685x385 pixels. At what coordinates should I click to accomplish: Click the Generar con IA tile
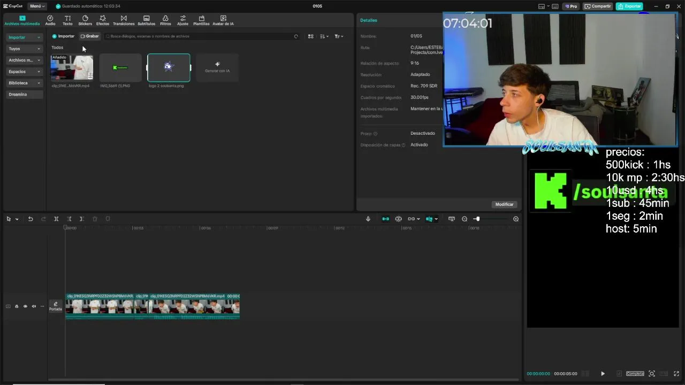tap(217, 67)
